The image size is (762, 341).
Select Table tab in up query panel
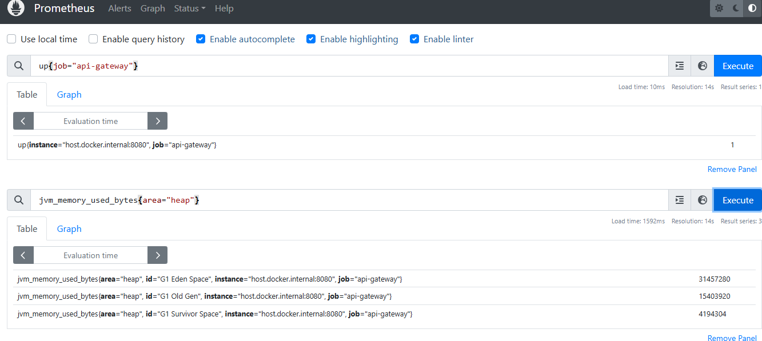(27, 95)
